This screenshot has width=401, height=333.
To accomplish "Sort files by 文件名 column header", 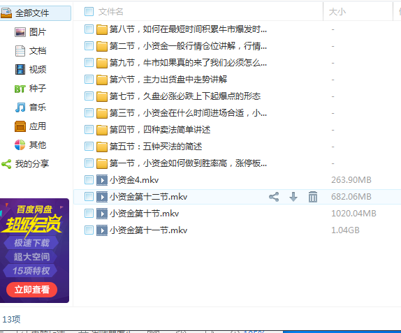I will coord(111,12).
